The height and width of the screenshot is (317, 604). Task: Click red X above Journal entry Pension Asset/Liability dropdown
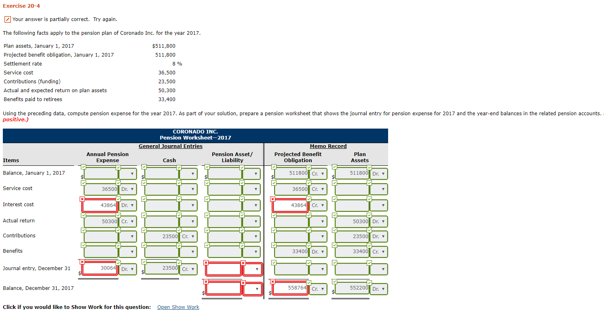[243, 263]
